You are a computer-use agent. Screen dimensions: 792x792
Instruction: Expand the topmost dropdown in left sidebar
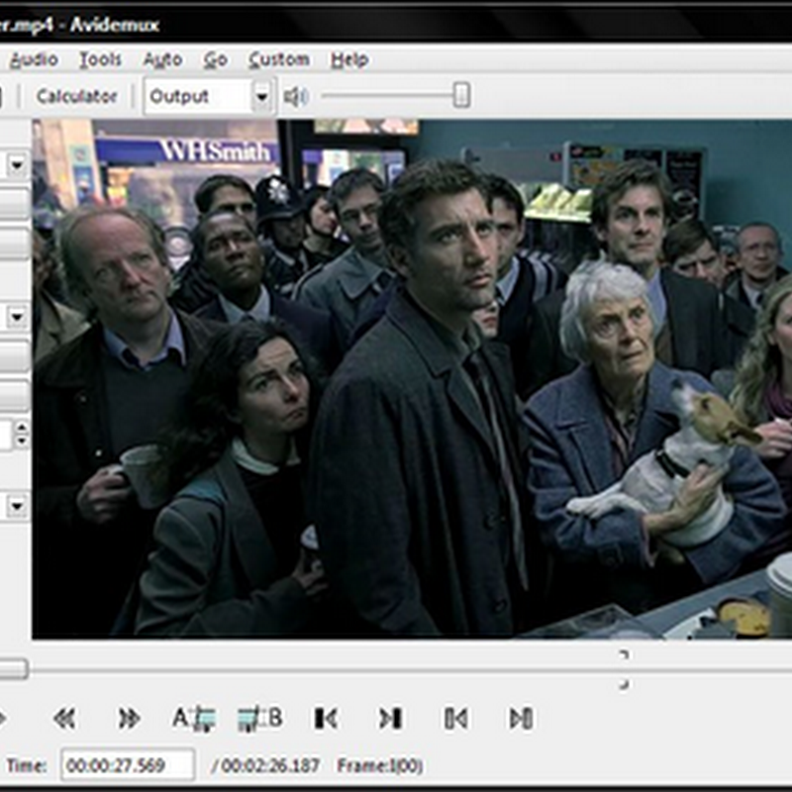[18, 165]
